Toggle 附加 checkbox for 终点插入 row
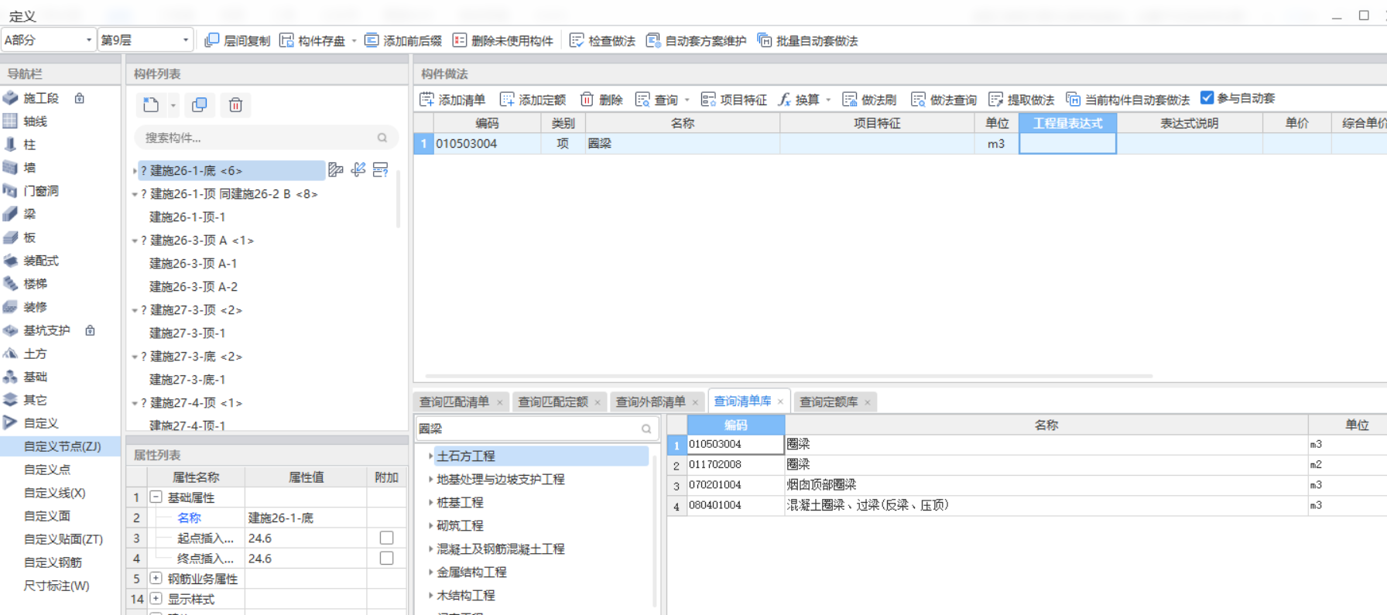The height and width of the screenshot is (615, 1387). pos(386,558)
